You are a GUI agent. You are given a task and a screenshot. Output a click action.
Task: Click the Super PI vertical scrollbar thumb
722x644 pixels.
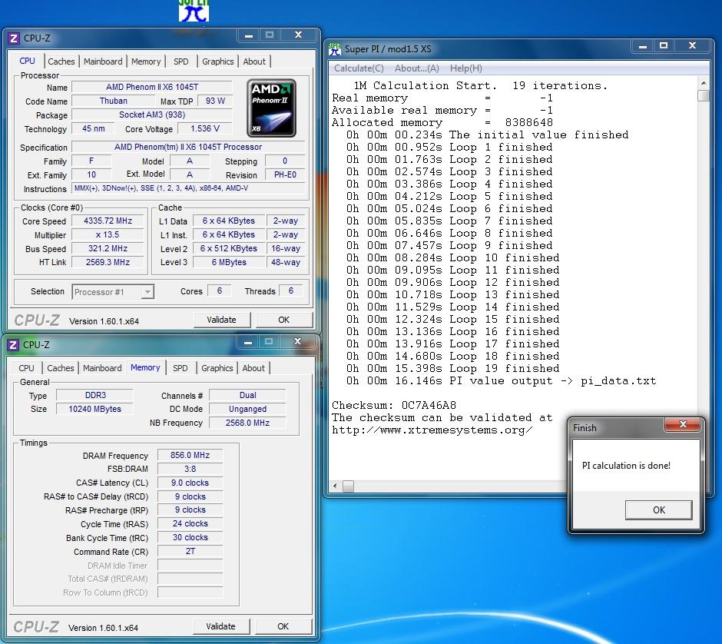coord(703,96)
